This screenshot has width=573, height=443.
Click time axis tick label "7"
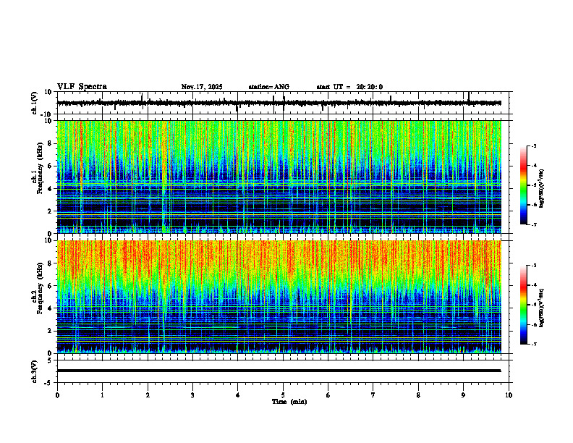[x=373, y=395]
